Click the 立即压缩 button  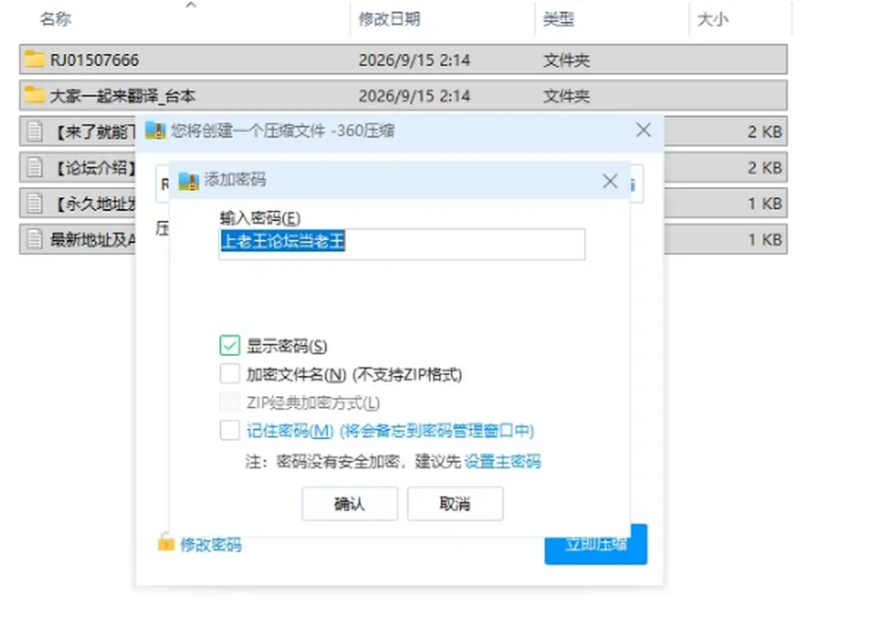click(596, 544)
